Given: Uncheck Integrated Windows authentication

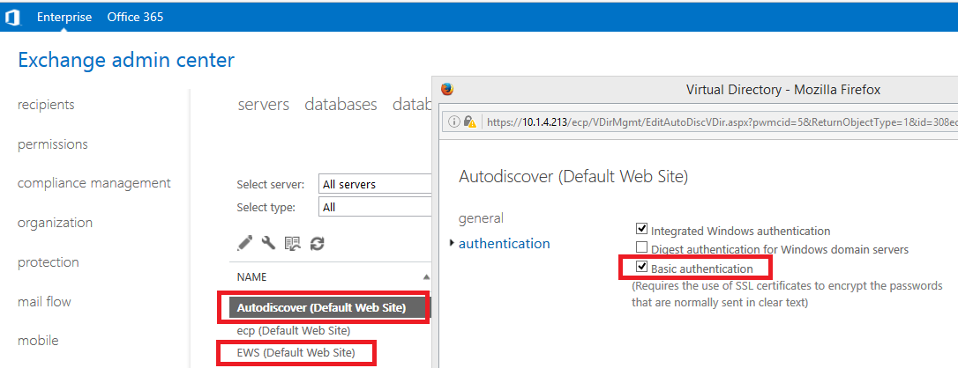Looking at the screenshot, I should point(642,231).
